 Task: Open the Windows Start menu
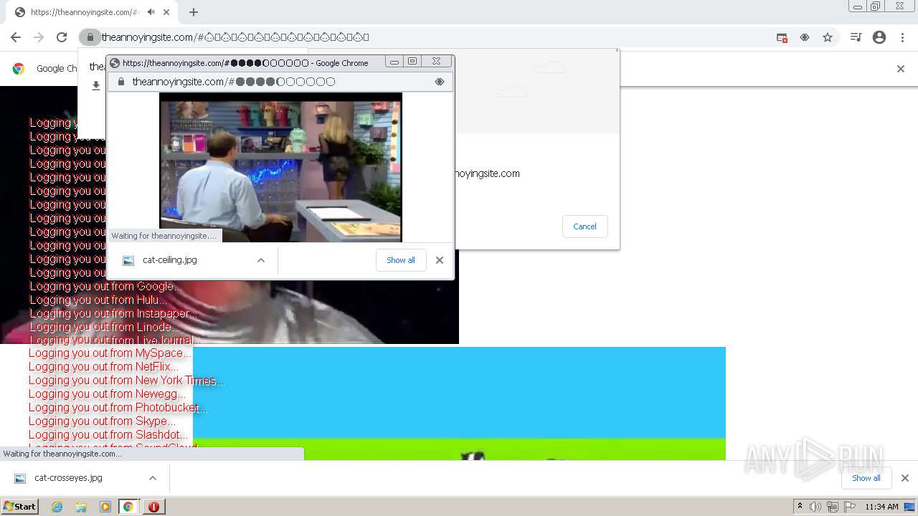[x=19, y=507]
